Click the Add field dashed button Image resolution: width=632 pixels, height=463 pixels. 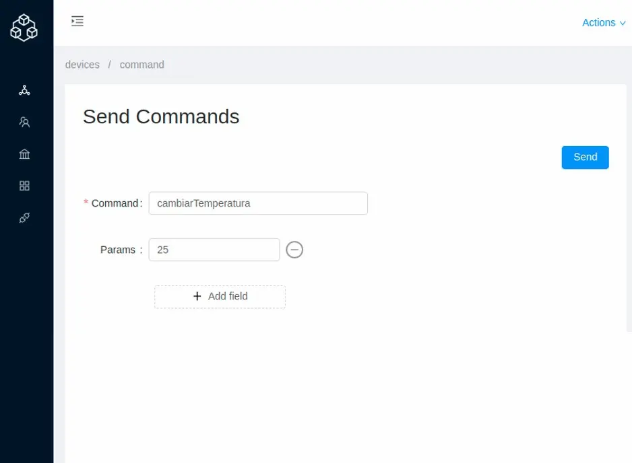tap(220, 297)
